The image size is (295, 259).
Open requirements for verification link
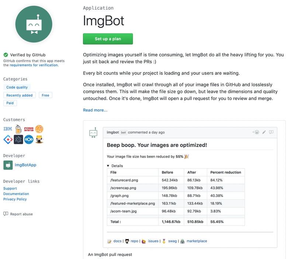(34, 65)
